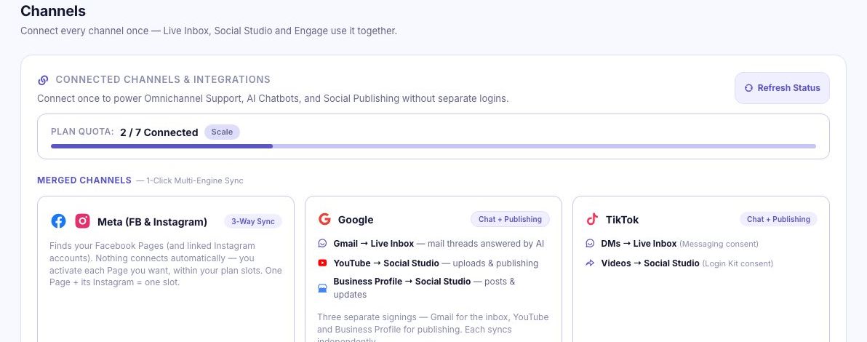Select the Channels page heading

tap(53, 11)
